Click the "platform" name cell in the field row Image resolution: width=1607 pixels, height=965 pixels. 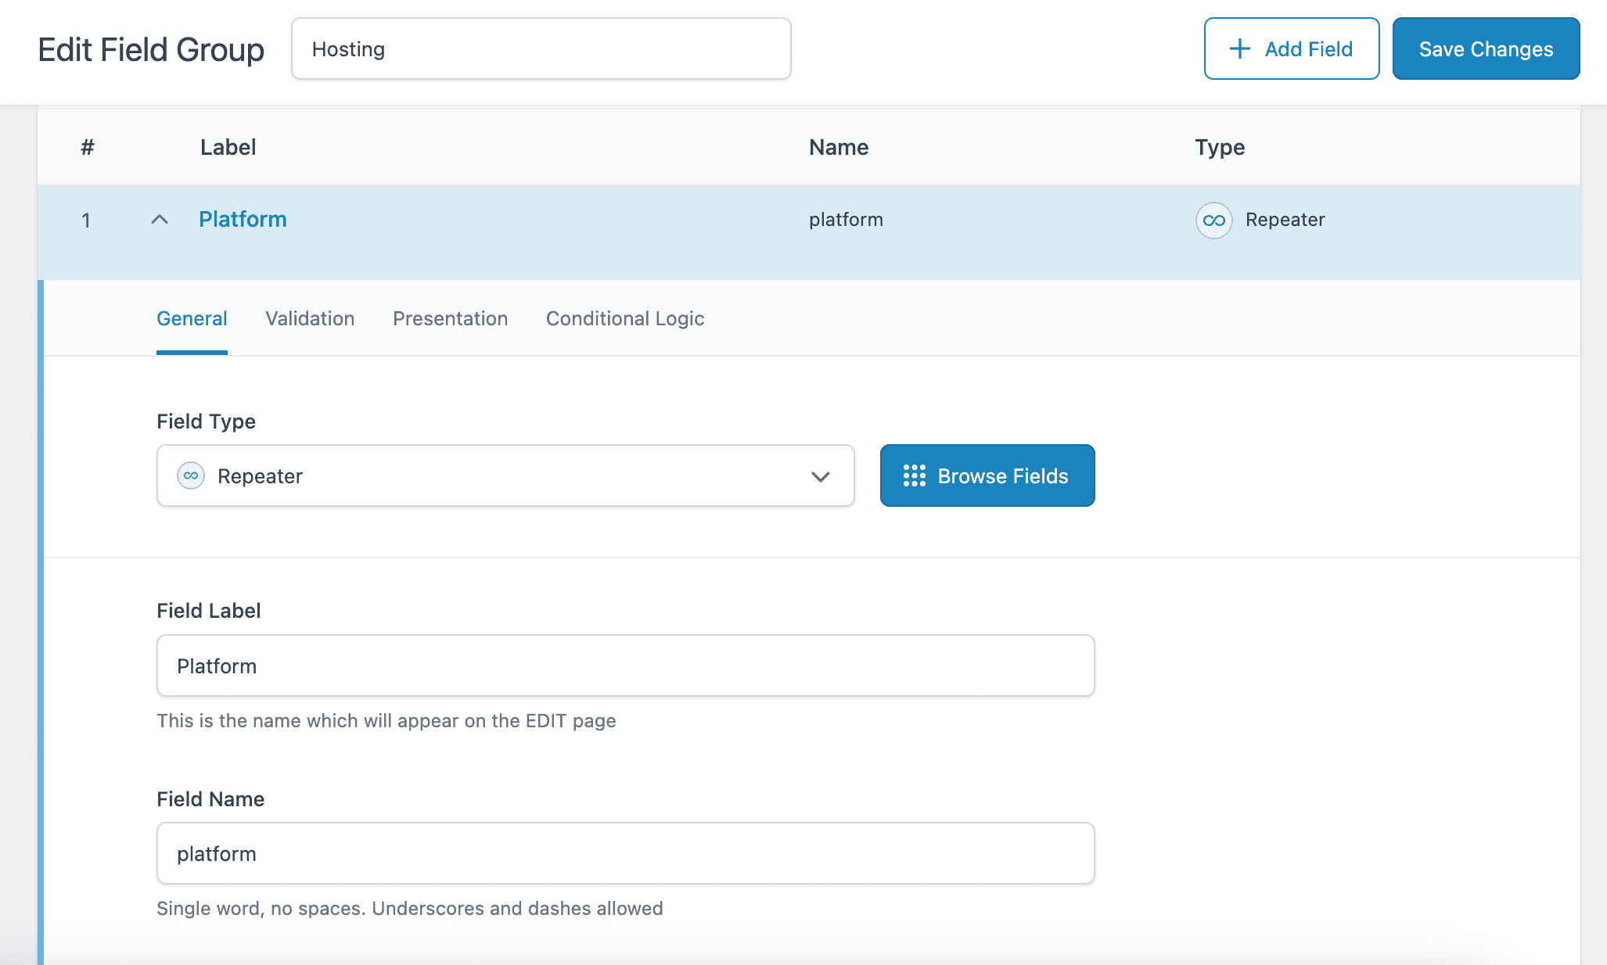click(x=846, y=220)
